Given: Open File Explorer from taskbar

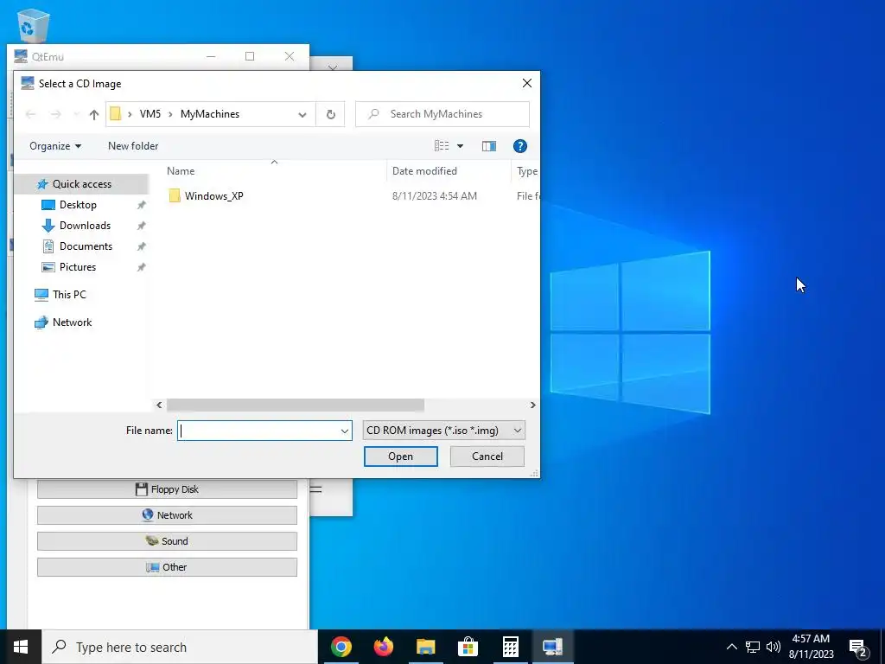Looking at the screenshot, I should point(425,647).
